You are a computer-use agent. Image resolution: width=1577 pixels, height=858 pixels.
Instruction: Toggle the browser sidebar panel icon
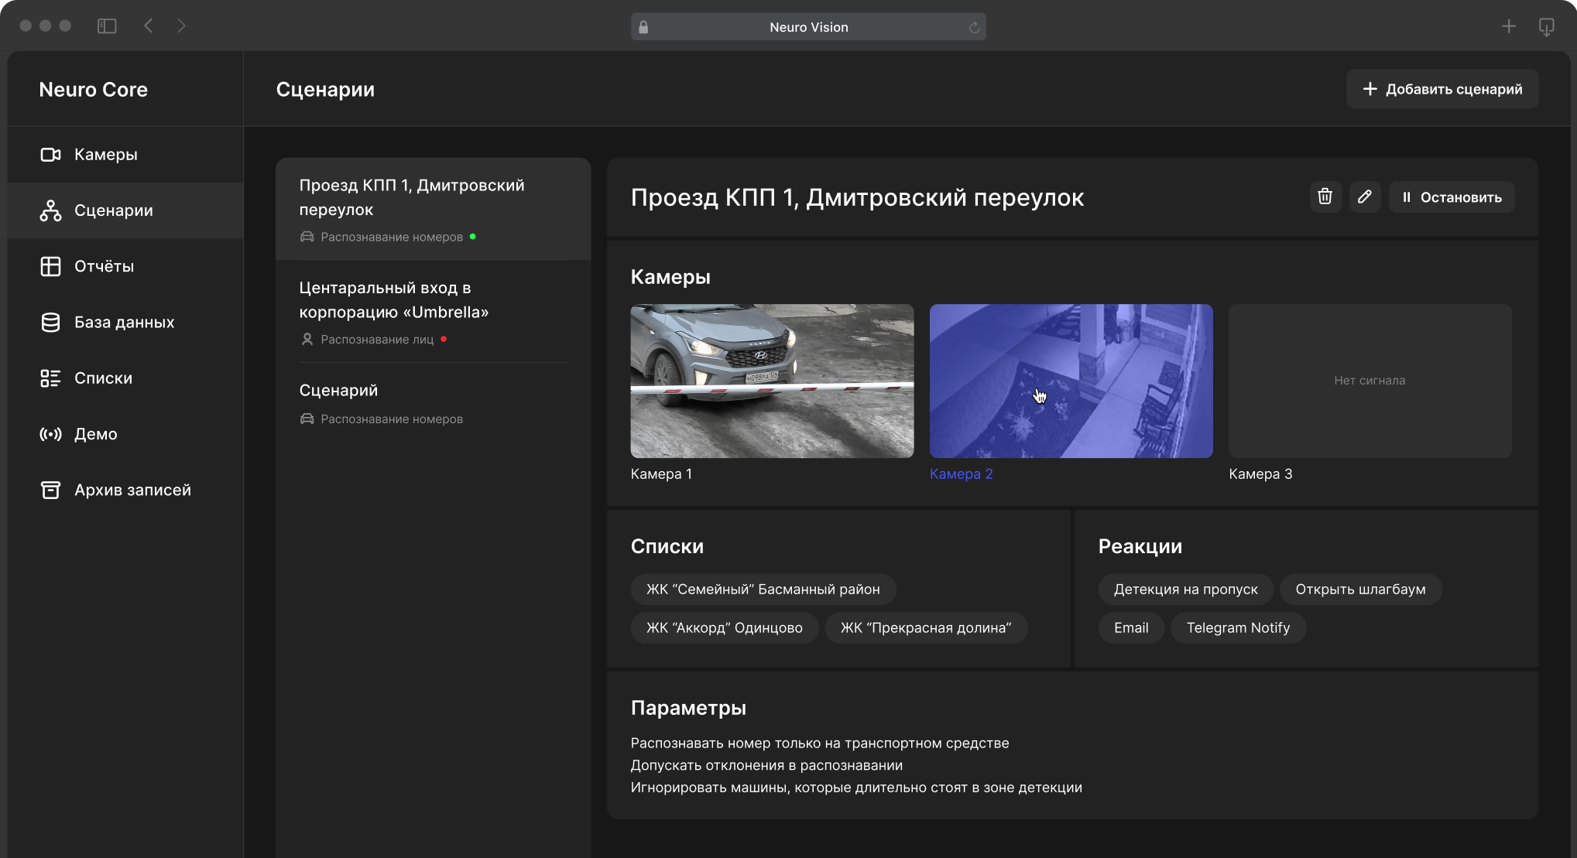107,26
